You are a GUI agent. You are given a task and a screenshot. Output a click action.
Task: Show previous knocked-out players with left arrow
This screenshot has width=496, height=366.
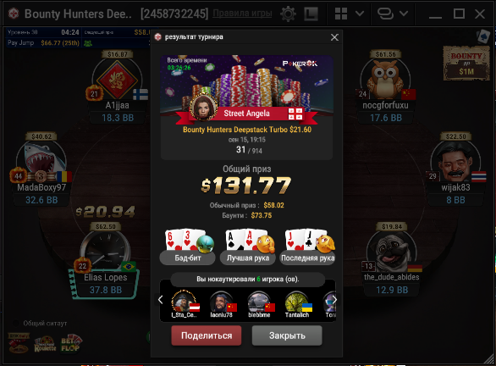(x=160, y=300)
